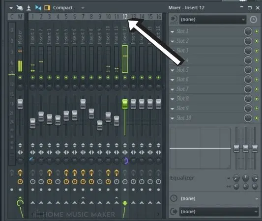Open the mixer options menu arrow
This screenshot has width=262, height=221.
pyautogui.click(x=11, y=8)
